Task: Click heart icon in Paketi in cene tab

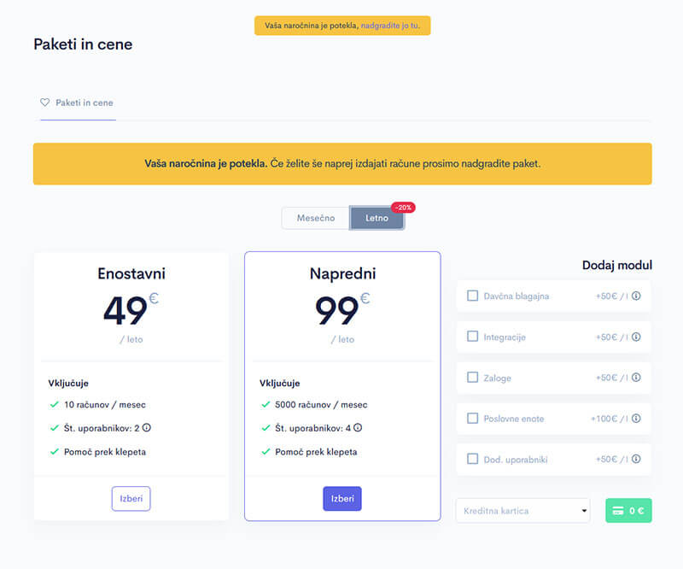Action: [45, 103]
